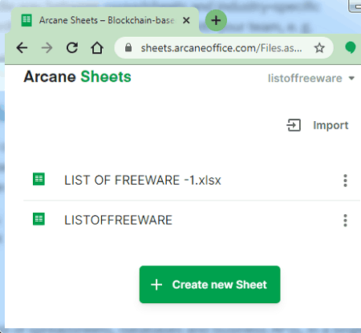
Task: Open the listoffreeware account dropdown
Action: point(311,79)
